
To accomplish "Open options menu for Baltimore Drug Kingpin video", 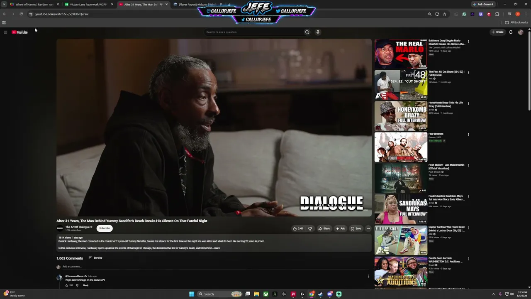I will click(468, 42).
